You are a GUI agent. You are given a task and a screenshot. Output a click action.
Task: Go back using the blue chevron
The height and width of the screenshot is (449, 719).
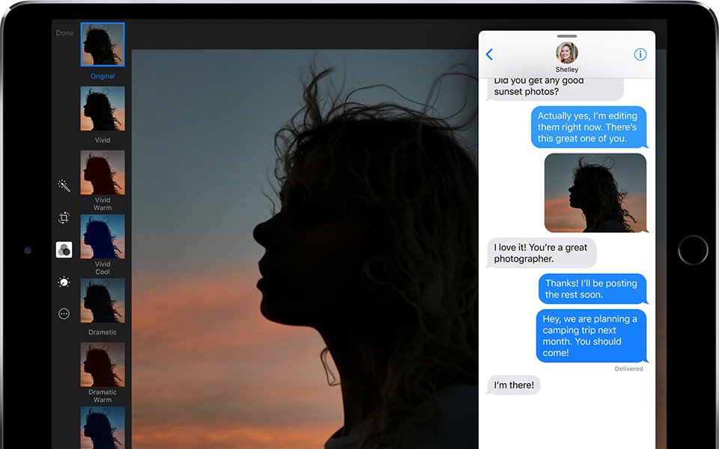click(x=490, y=55)
